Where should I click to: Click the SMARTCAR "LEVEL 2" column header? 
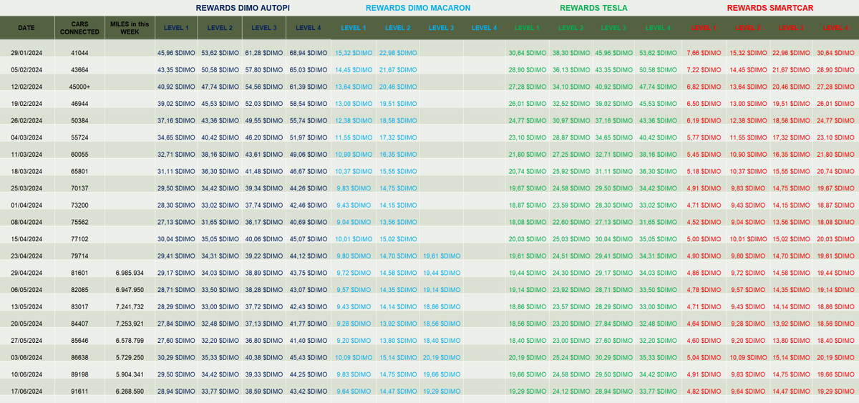pyautogui.click(x=749, y=28)
